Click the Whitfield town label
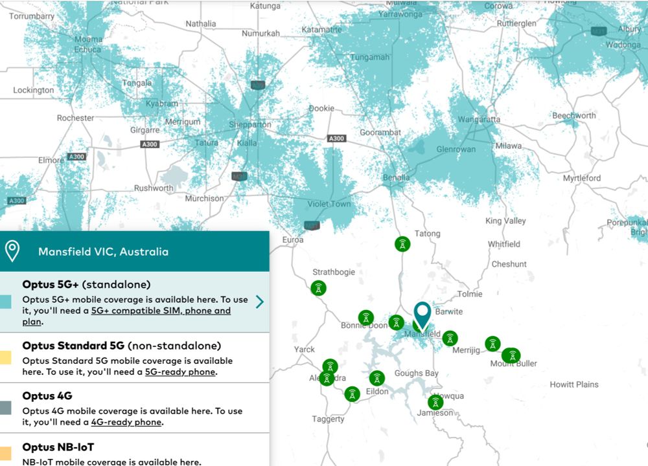This screenshot has height=466, width=648. pos(503,244)
